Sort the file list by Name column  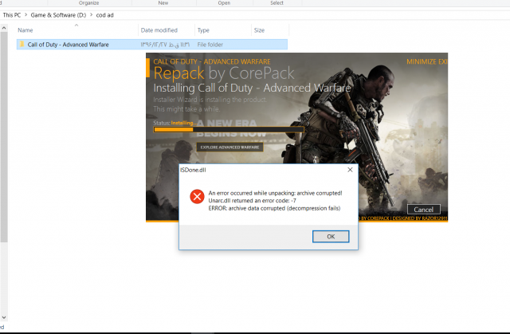25,30
